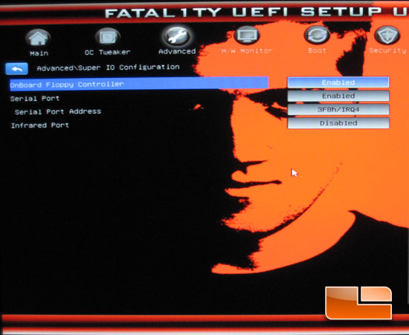The height and width of the screenshot is (335, 409).
Task: Click the Advanced\Super IO Configuration breadcrumb
Action: tap(108, 68)
